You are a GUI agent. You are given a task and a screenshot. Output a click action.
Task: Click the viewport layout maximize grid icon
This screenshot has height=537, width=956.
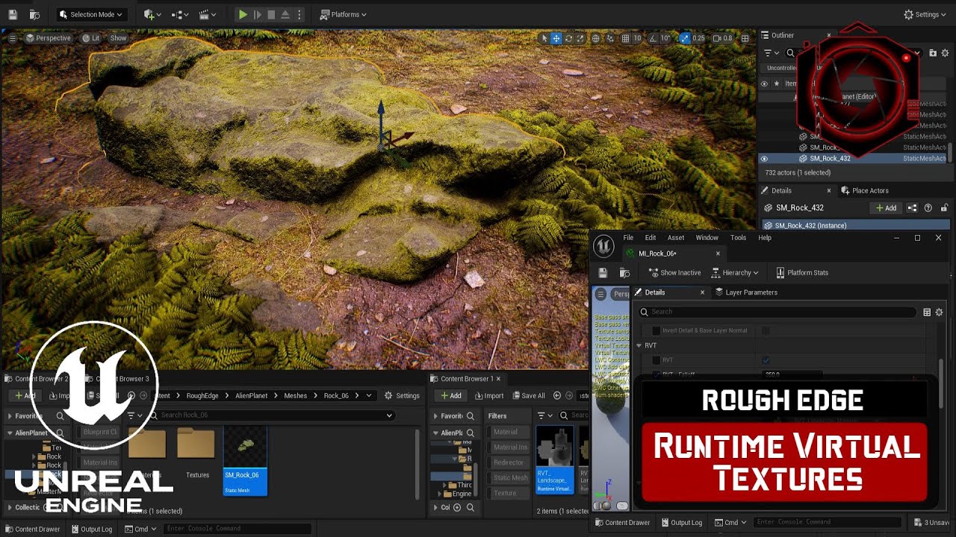tap(745, 38)
